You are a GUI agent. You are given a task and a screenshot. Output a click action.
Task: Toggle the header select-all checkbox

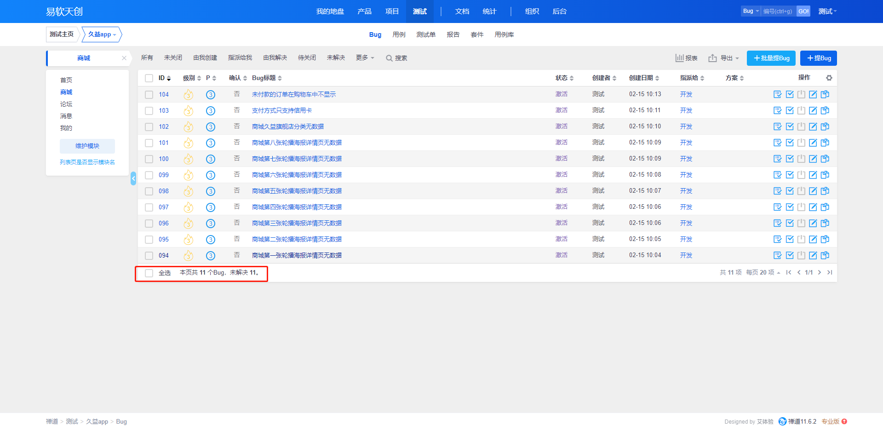pos(149,78)
